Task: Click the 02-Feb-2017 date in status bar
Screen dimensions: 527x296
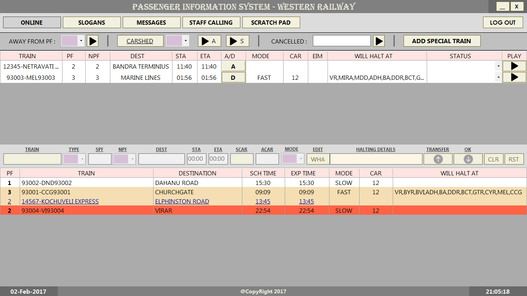Action: (29, 291)
